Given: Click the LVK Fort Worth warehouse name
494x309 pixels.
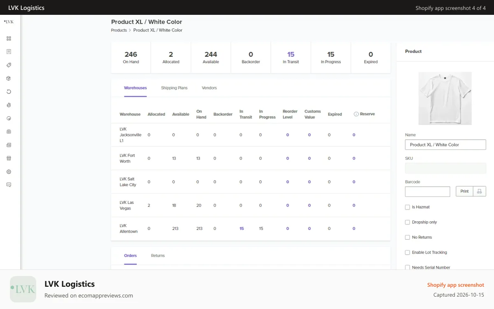Looking at the screenshot, I should pyautogui.click(x=127, y=158).
